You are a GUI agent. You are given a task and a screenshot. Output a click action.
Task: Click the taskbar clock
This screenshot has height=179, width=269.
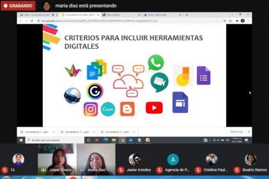click(237, 140)
